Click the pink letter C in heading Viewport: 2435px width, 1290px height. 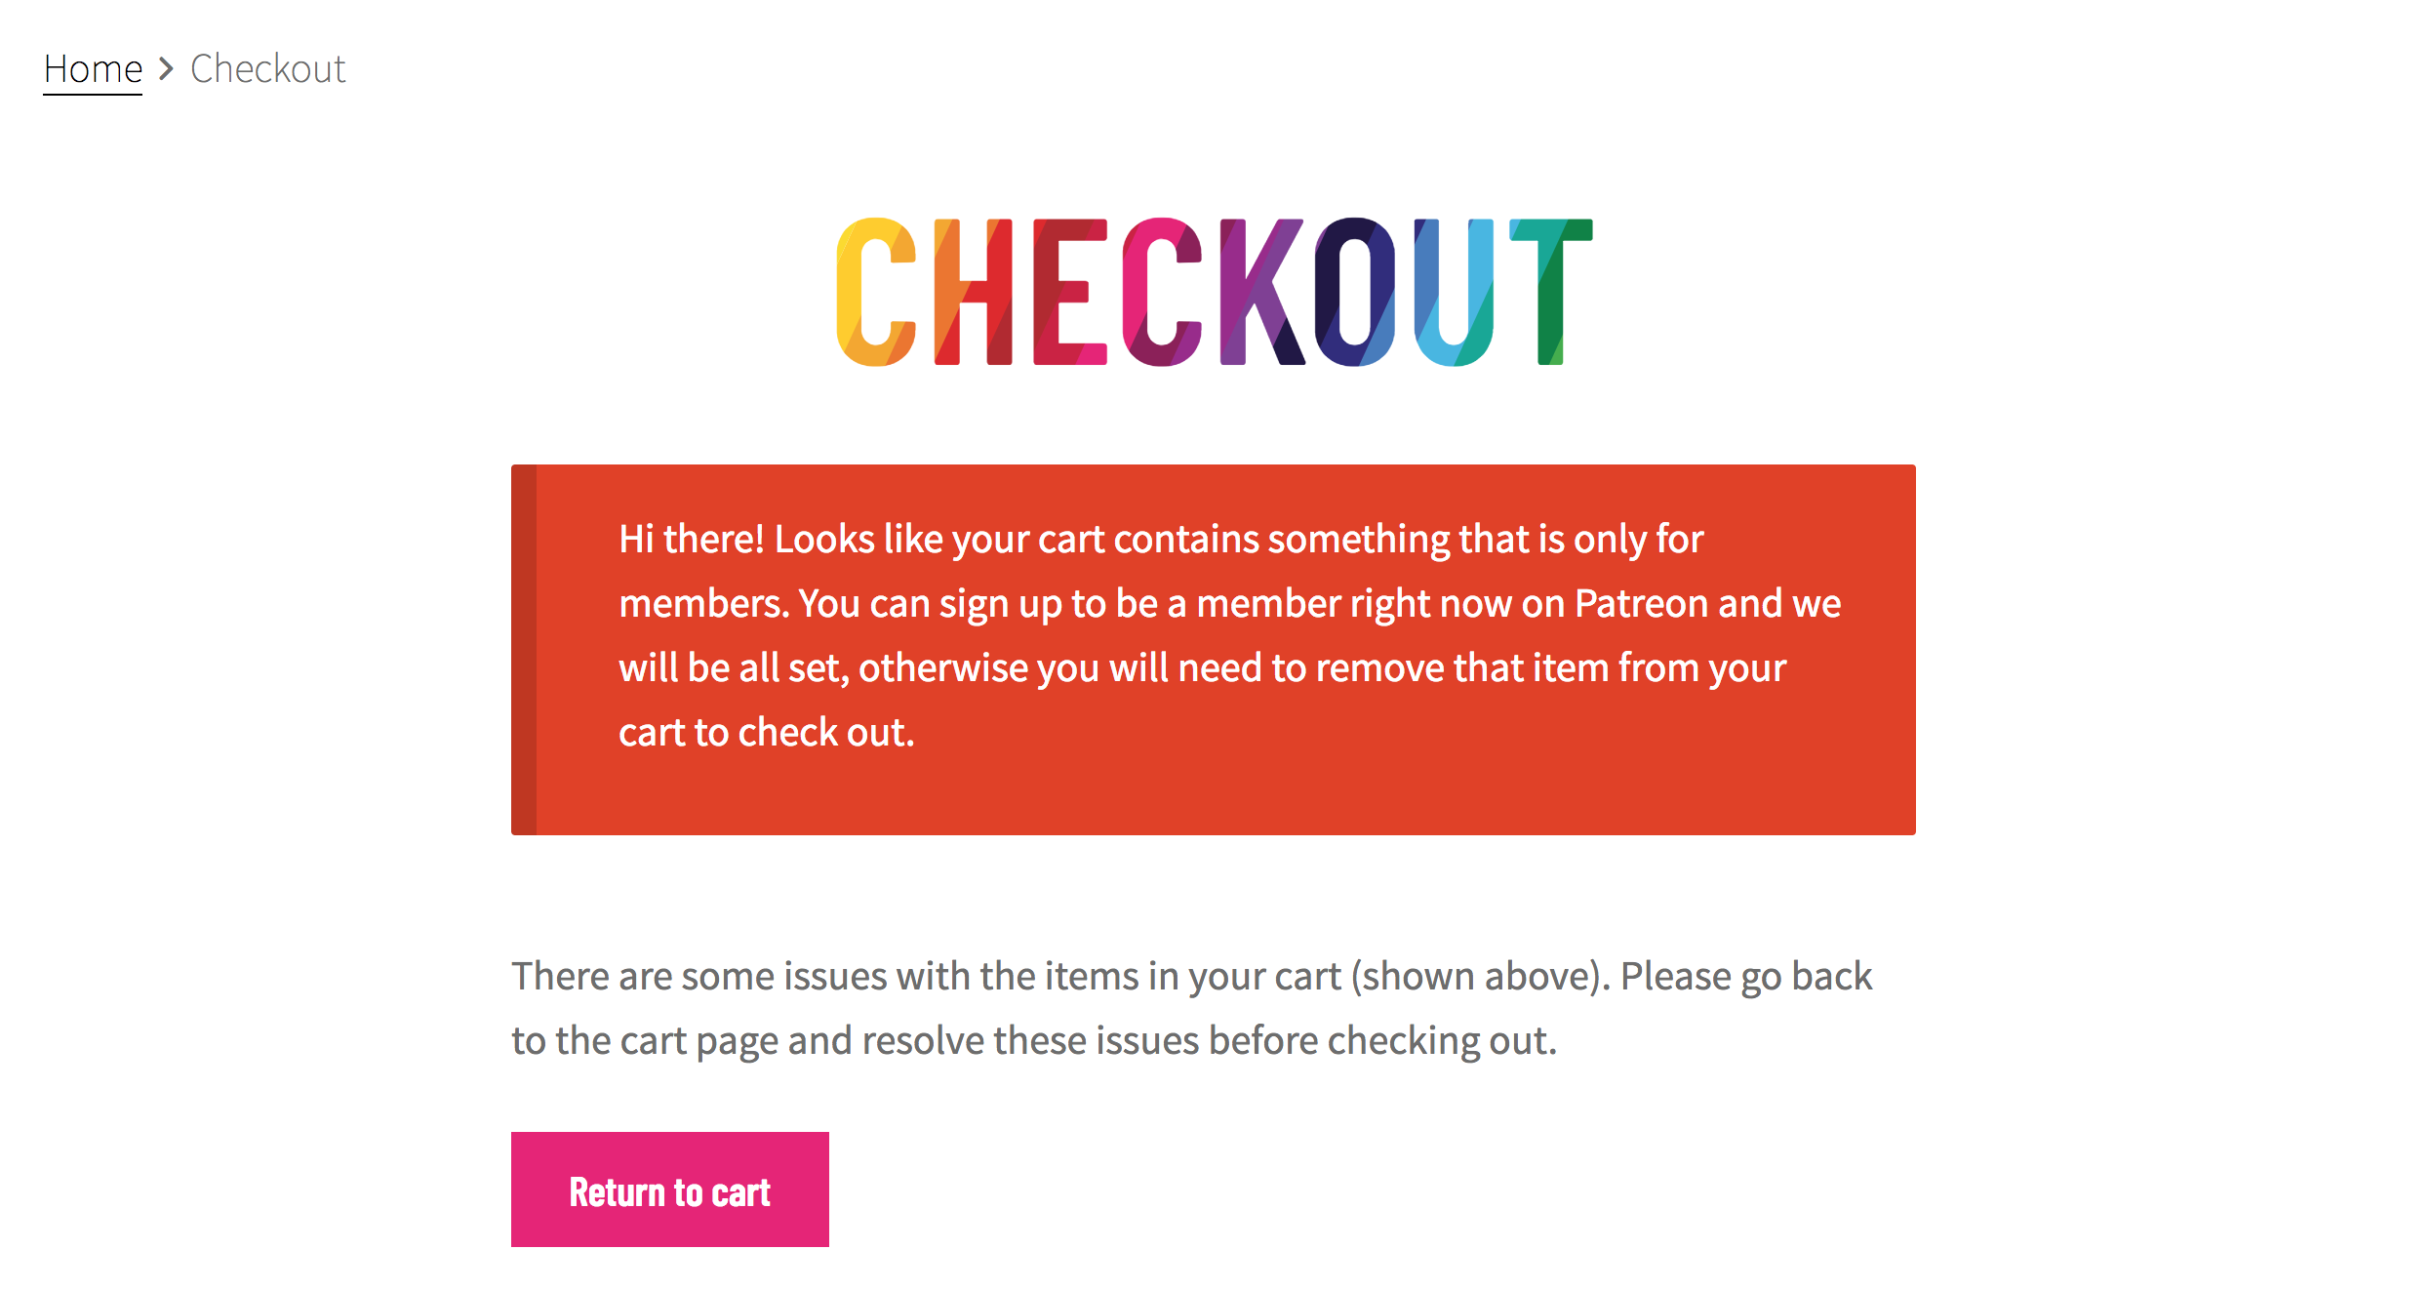1161,292
